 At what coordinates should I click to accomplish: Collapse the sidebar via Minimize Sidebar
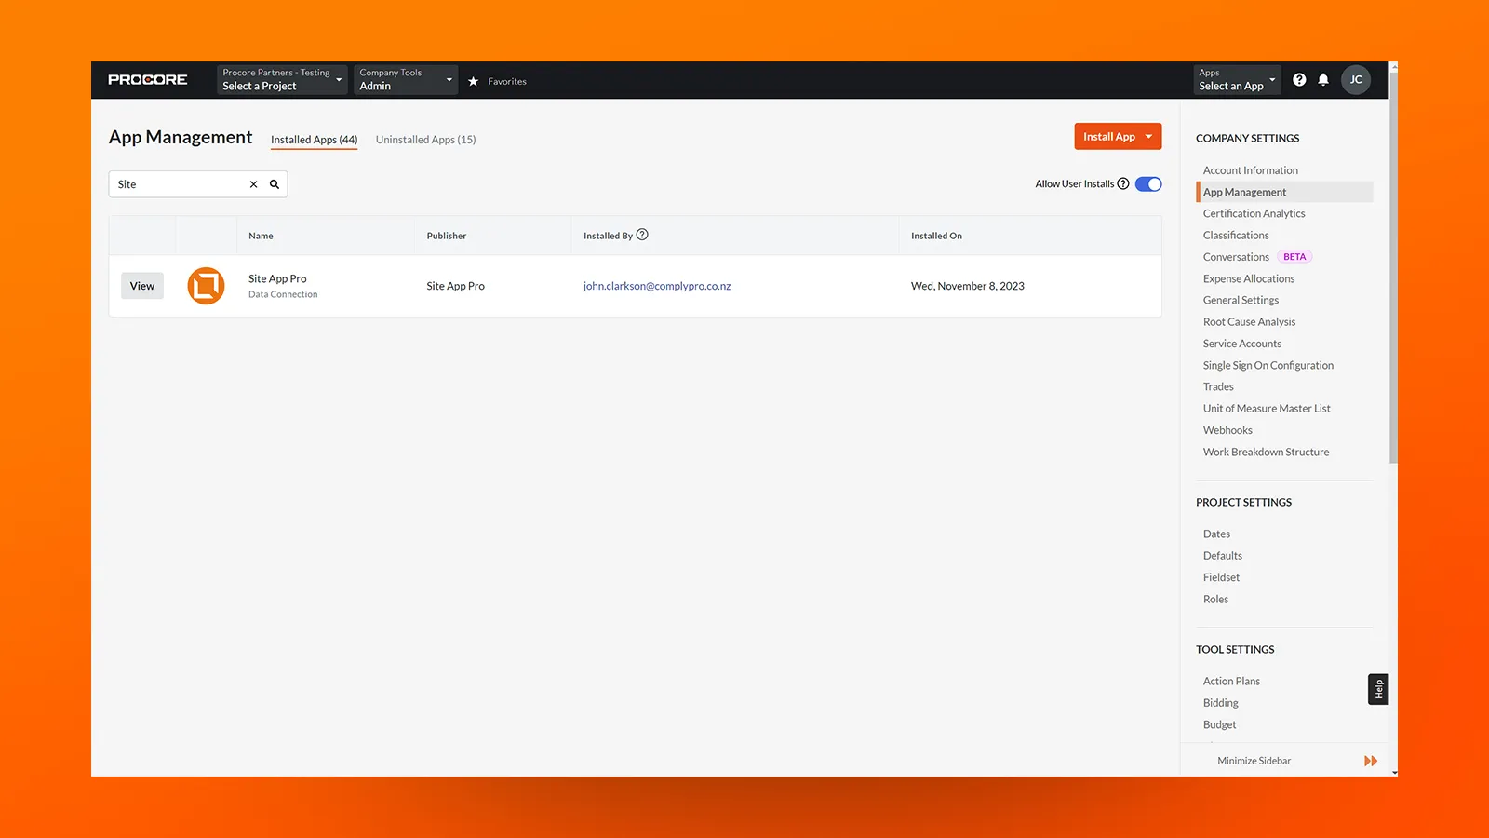point(1254,760)
